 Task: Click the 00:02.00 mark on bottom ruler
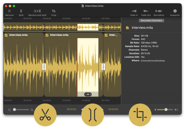(27, 100)
